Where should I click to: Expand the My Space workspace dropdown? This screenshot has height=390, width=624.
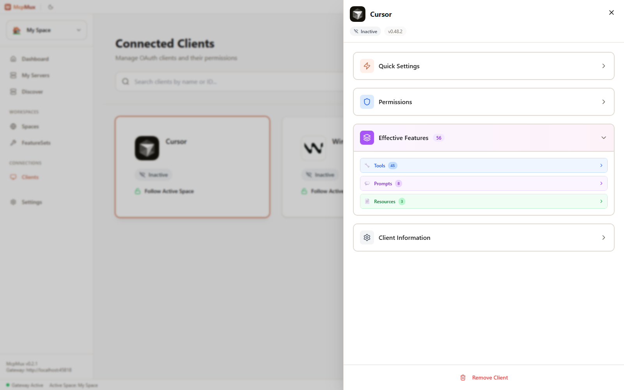[x=46, y=30]
